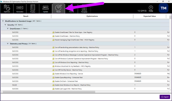Click the vertical scrollbar thumb
Viewport: 172px width, 101px height.
click(x=170, y=18)
